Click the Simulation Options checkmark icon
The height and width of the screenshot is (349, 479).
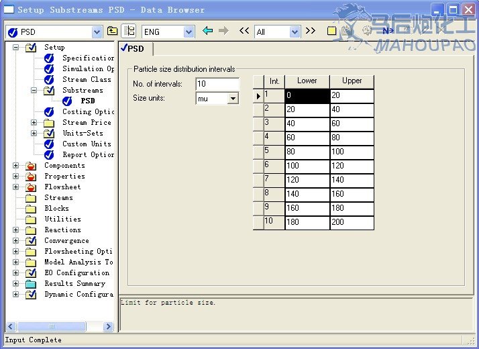click(49, 68)
